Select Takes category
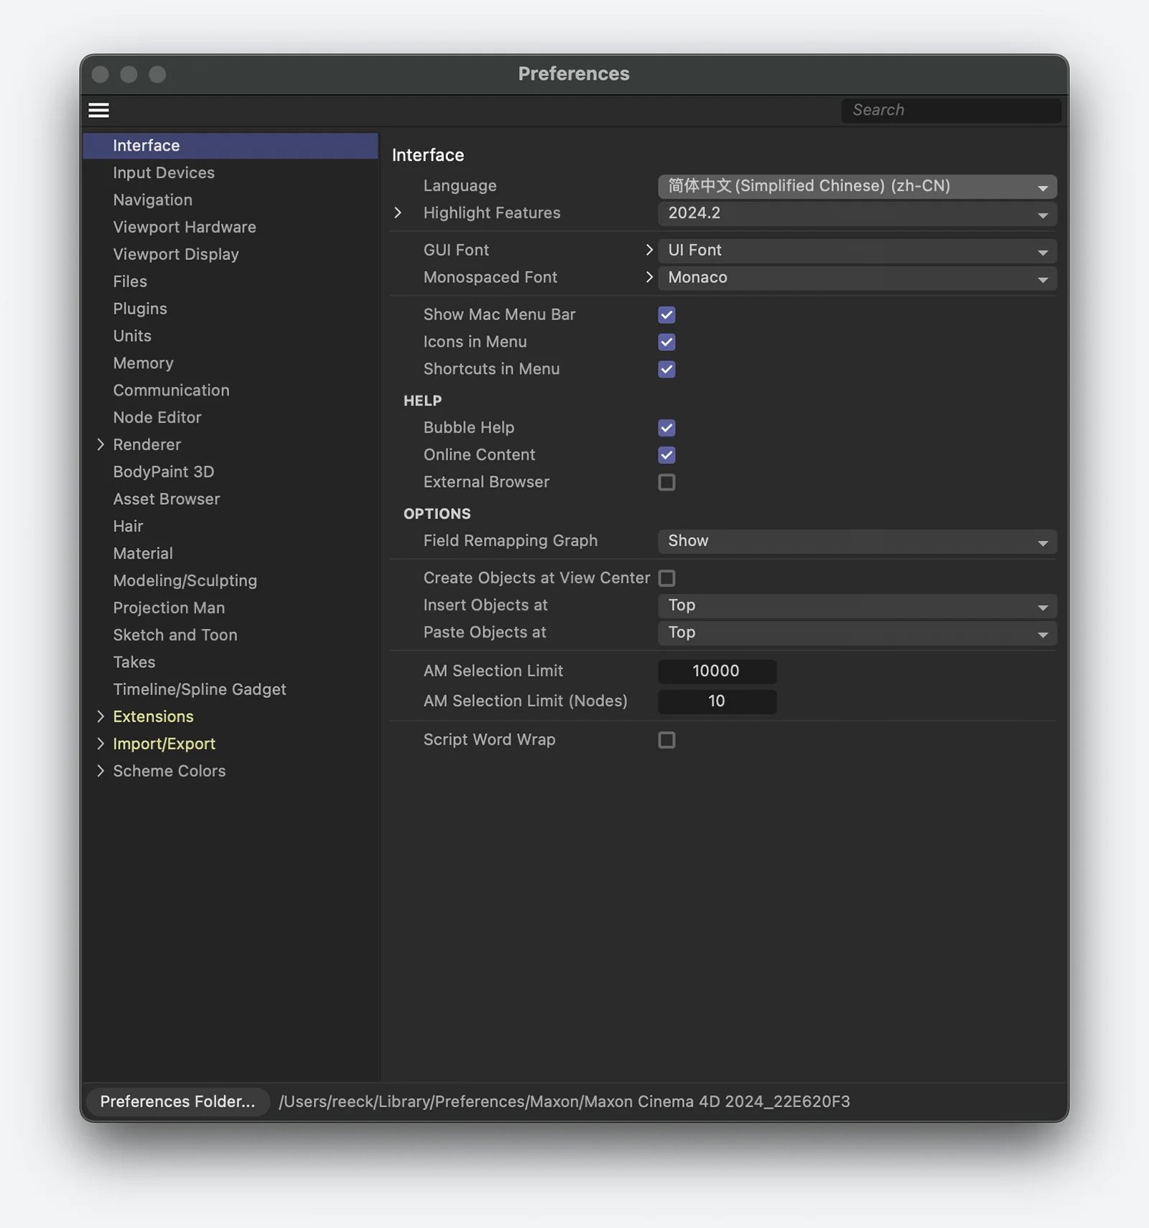Image resolution: width=1149 pixels, height=1228 pixels. pyautogui.click(x=134, y=662)
